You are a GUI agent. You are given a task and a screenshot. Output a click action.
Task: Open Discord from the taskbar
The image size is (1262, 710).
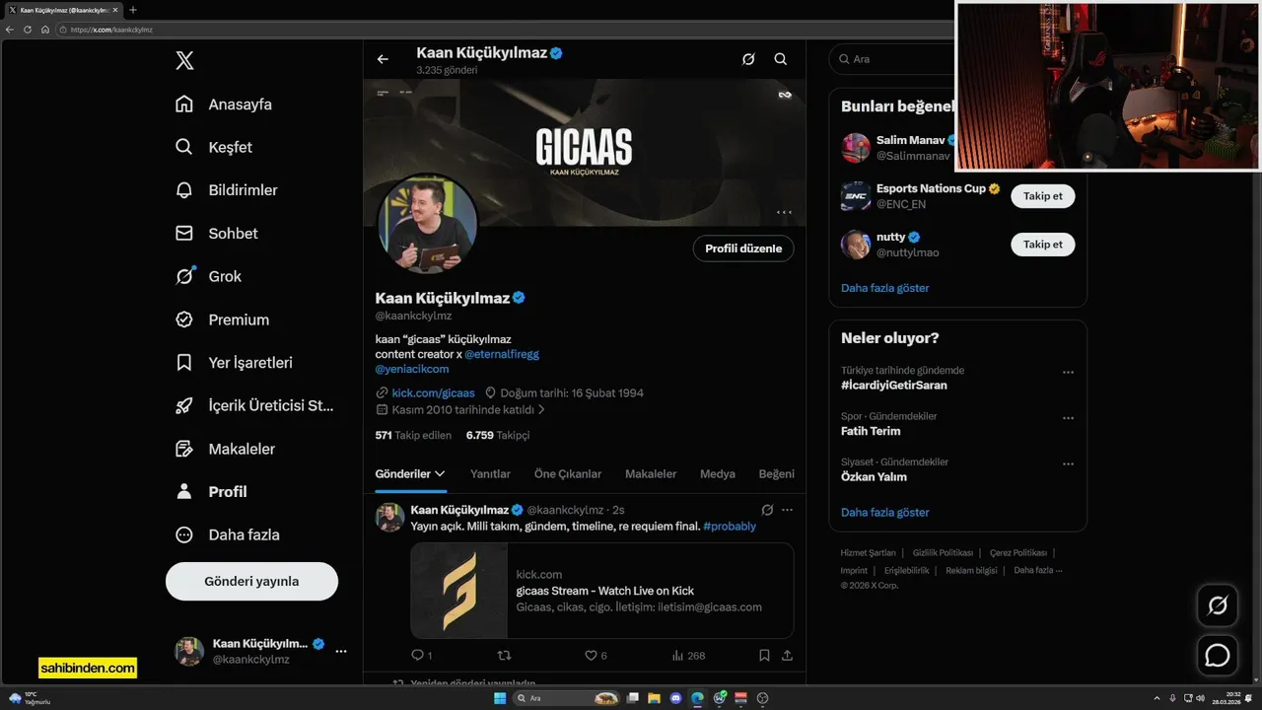click(x=675, y=698)
